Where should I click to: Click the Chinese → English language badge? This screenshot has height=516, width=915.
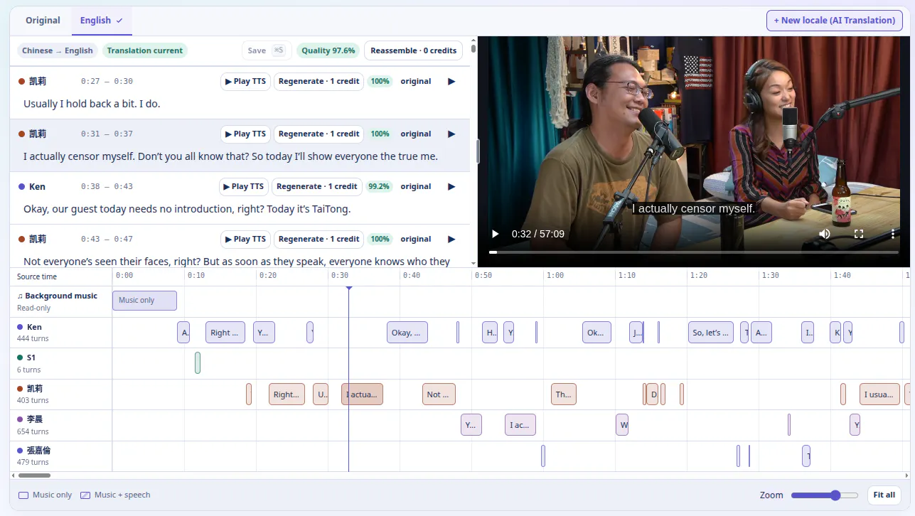coord(58,51)
